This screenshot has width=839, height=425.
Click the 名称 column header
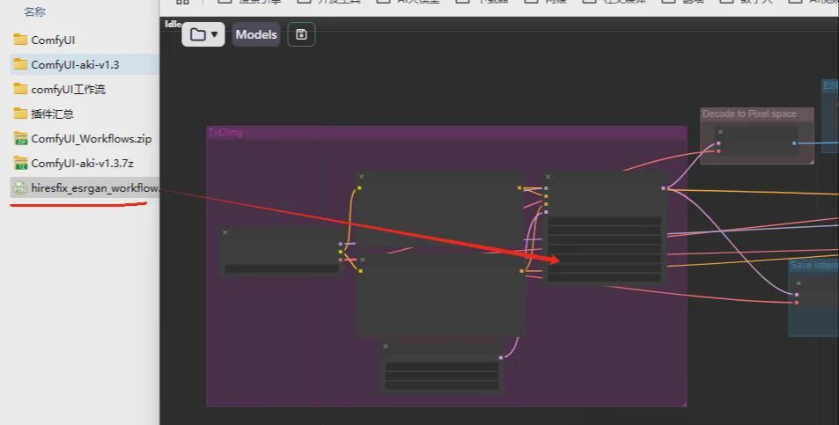click(35, 11)
